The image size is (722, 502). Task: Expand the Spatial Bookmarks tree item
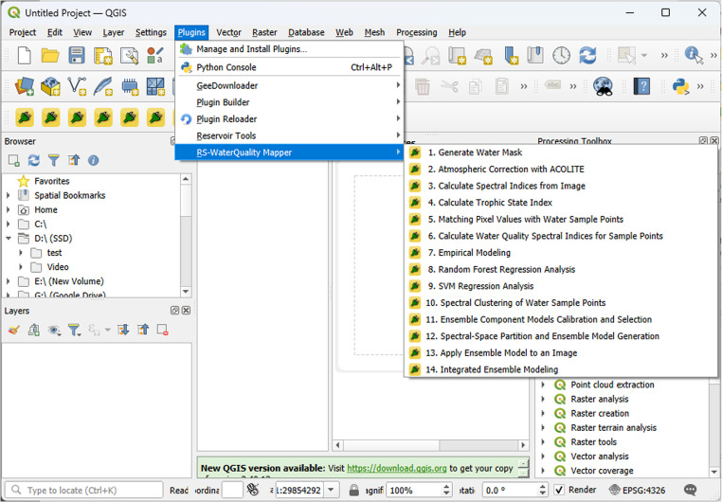point(9,195)
